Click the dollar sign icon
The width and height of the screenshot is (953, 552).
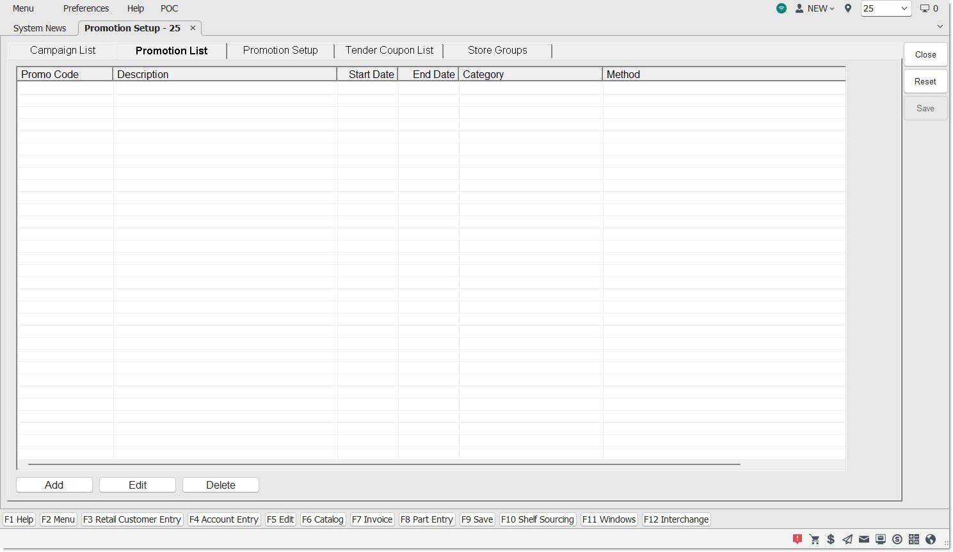coord(831,539)
